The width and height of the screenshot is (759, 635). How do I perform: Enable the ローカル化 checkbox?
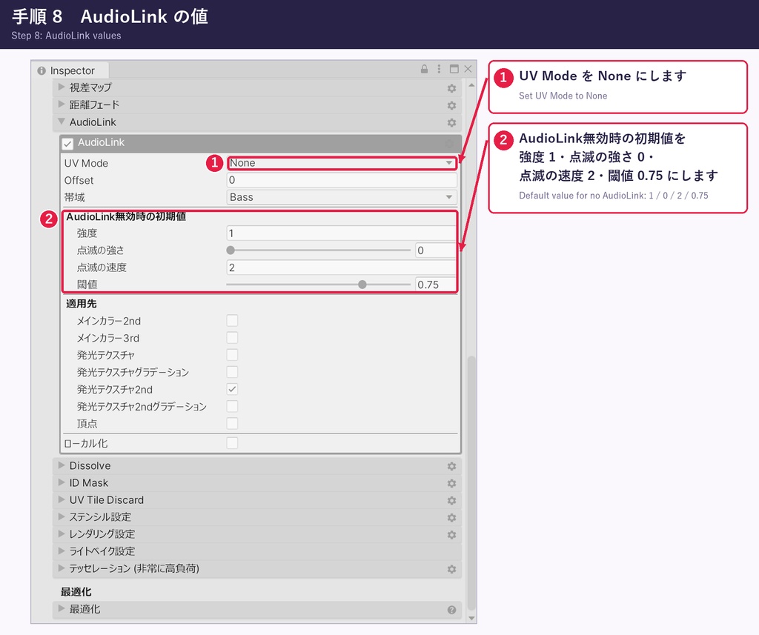232,443
